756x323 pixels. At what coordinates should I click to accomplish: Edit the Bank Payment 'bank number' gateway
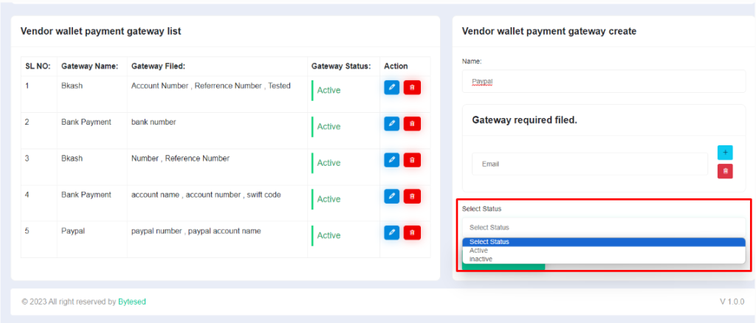click(391, 124)
